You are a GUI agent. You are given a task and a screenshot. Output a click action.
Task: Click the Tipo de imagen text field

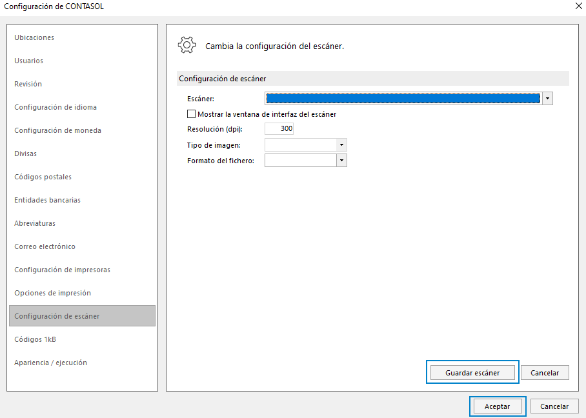pos(301,145)
